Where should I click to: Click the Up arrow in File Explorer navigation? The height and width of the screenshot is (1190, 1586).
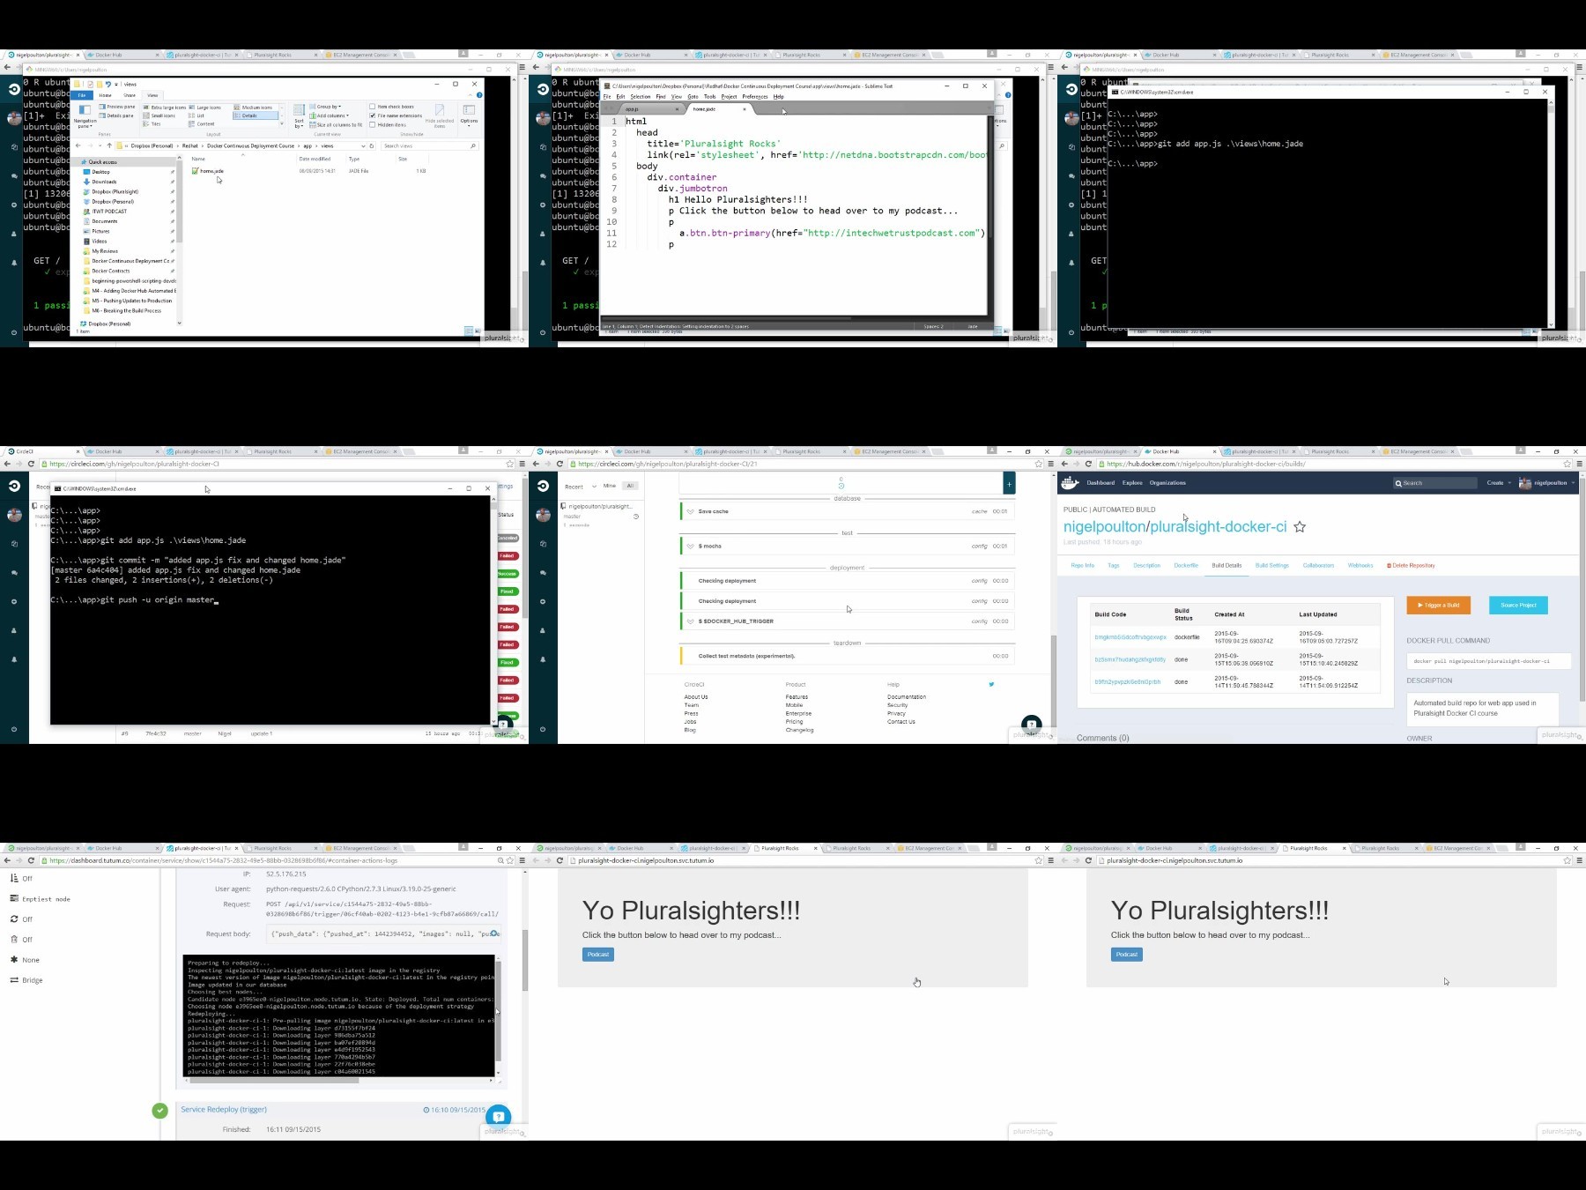(109, 145)
